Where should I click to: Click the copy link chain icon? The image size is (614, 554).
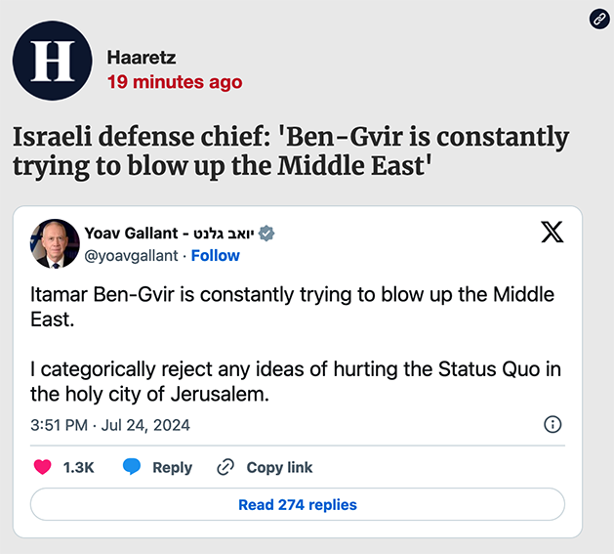coord(225,467)
